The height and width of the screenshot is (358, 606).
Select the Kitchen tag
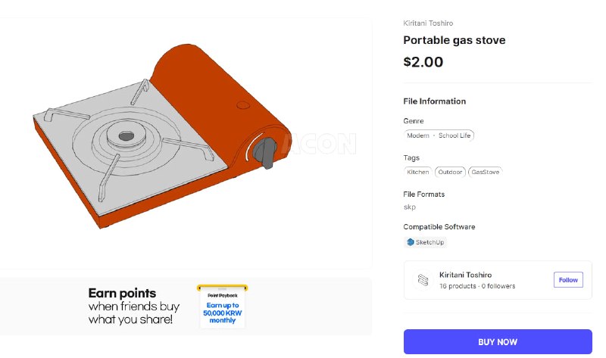click(x=418, y=172)
